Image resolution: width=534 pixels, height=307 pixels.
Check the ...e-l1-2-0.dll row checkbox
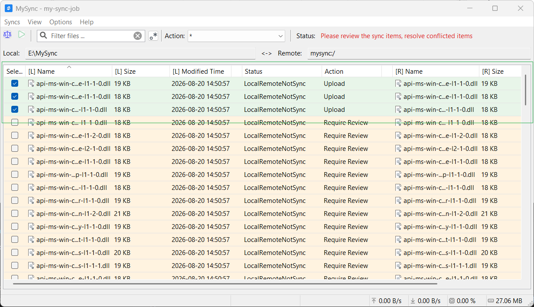click(15, 136)
